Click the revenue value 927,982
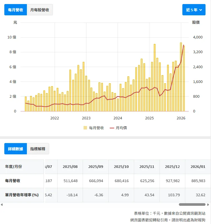This screenshot has width=211, height=224. 173,181
